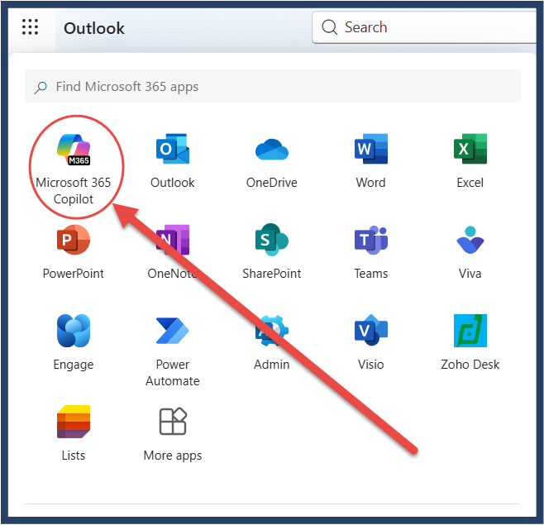Launch PowerPoint app
This screenshot has width=544, height=525.
(74, 251)
